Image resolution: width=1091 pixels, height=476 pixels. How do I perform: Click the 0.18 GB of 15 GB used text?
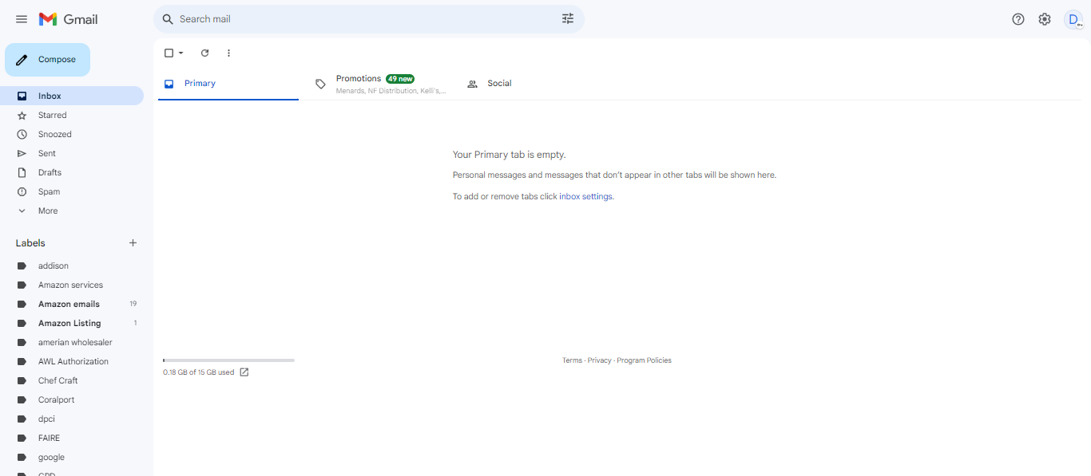click(199, 372)
